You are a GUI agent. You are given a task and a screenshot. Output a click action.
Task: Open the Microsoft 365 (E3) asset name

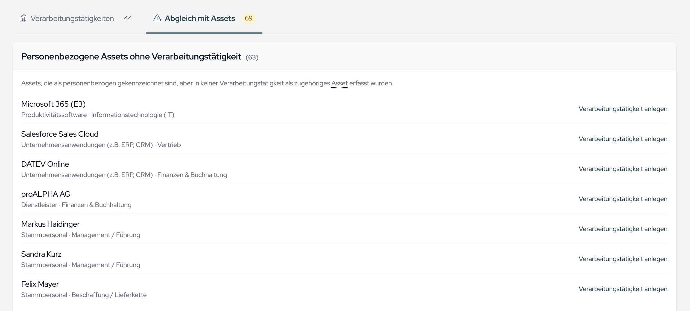54,104
